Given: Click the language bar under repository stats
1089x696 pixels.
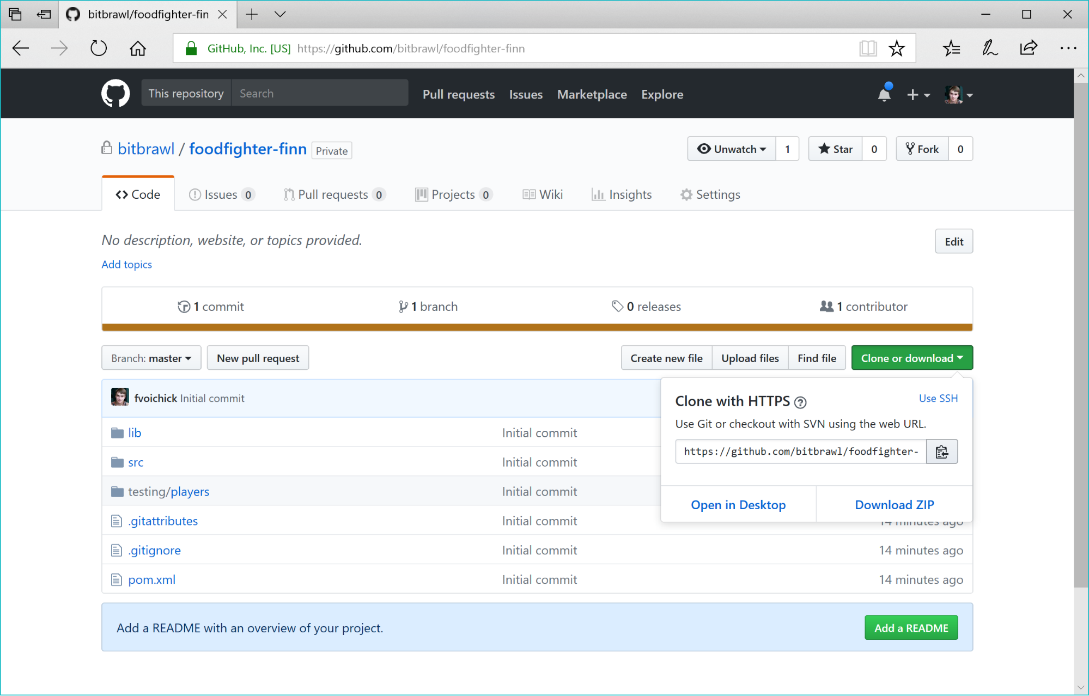Looking at the screenshot, I should point(537,327).
